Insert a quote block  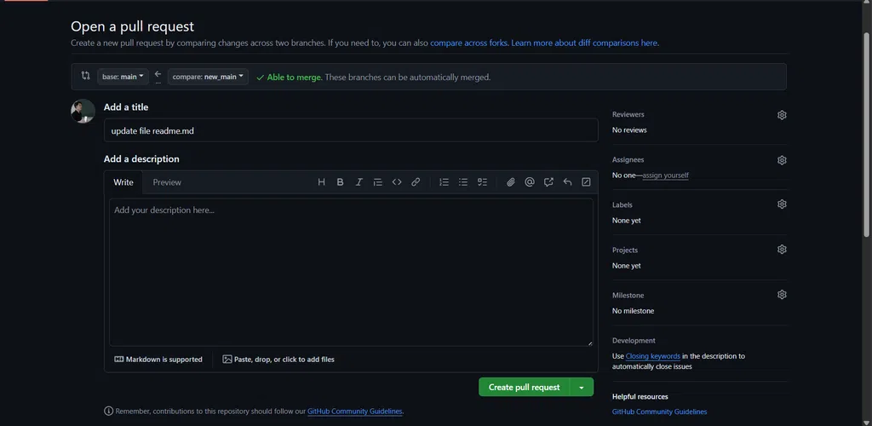[x=378, y=181]
